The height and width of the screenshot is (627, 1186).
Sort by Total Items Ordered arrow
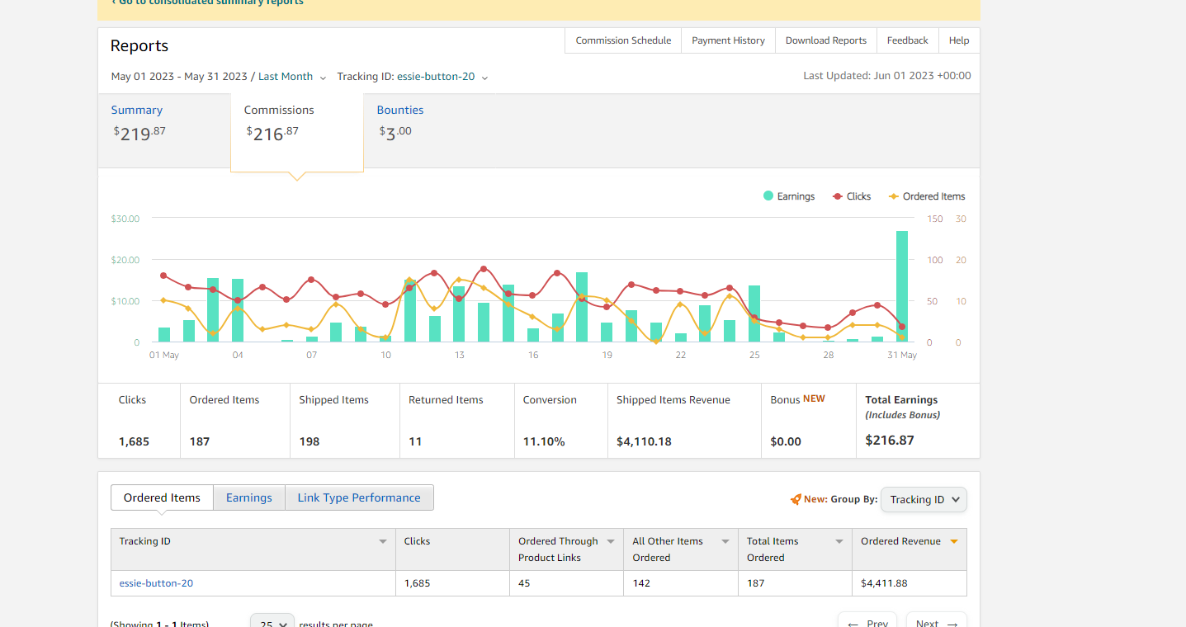[x=839, y=542]
